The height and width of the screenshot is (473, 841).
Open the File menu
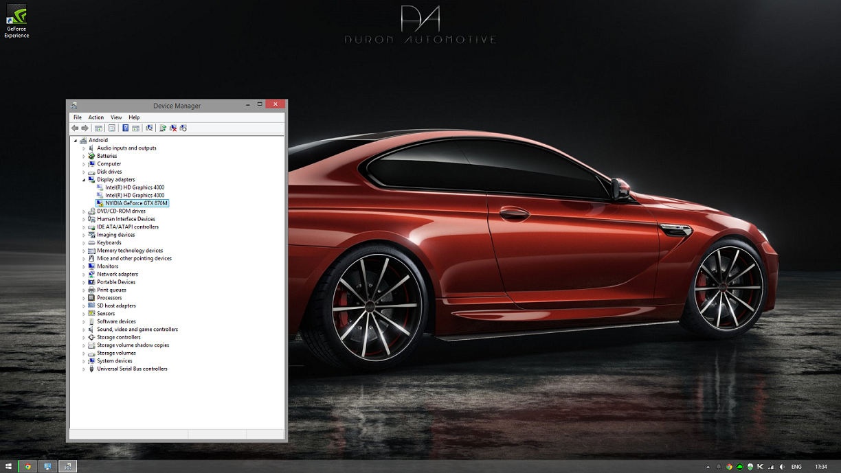(x=78, y=117)
